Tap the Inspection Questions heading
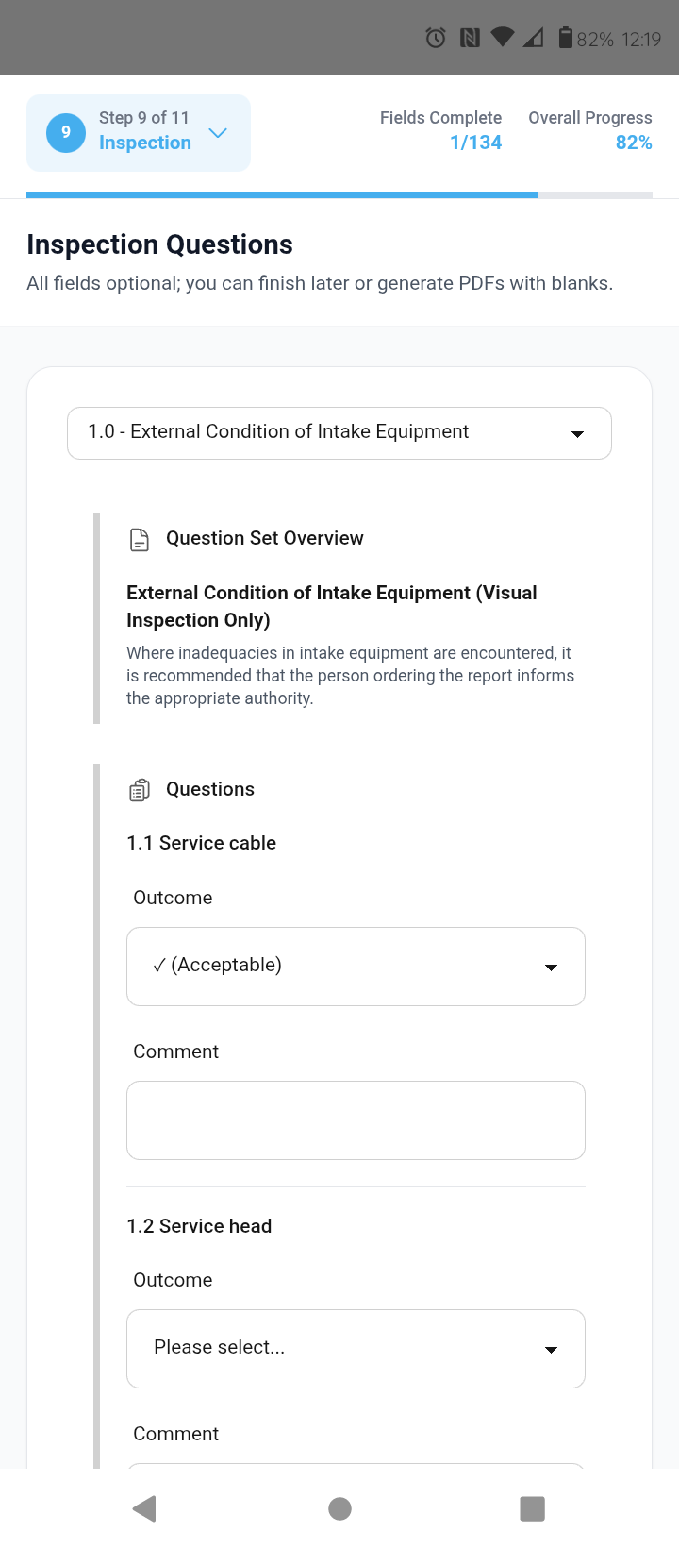This screenshot has height=1548, width=679. (x=158, y=244)
